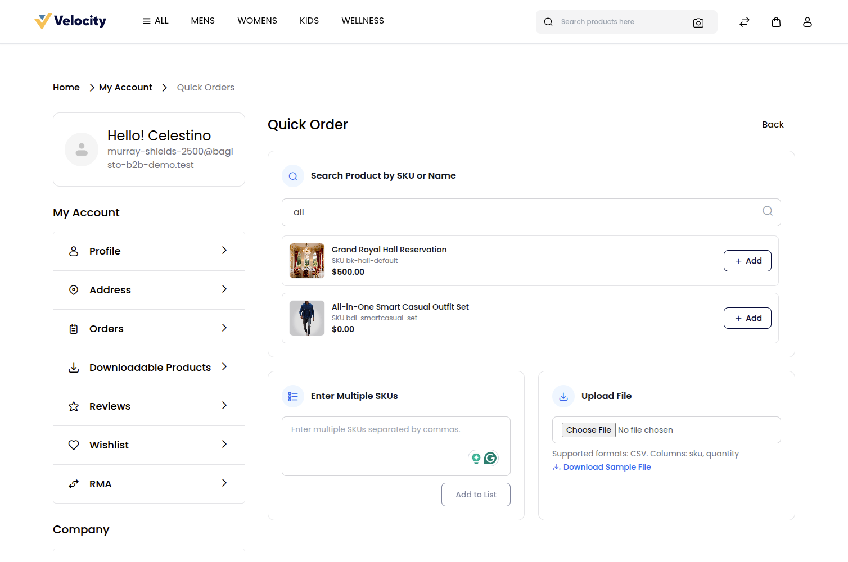Open the user account icon in header
The width and height of the screenshot is (848, 562).
click(x=808, y=22)
